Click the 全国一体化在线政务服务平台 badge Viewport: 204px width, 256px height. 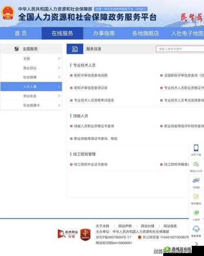[121, 9]
